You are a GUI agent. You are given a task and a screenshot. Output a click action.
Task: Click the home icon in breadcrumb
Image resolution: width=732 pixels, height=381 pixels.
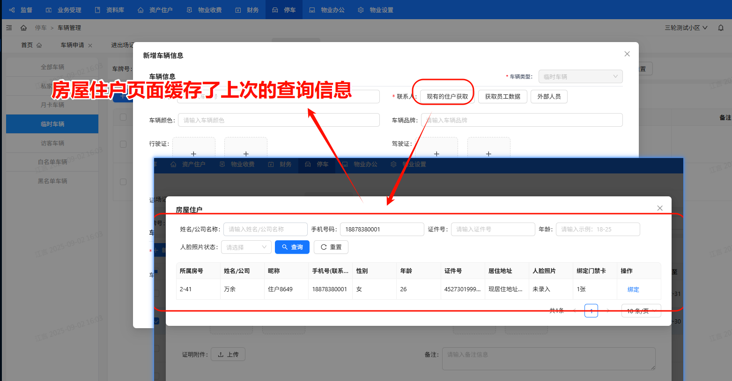[23, 28]
